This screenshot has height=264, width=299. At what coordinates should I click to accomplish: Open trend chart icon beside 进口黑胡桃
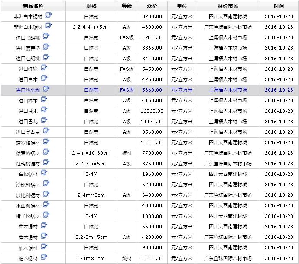point(46,36)
